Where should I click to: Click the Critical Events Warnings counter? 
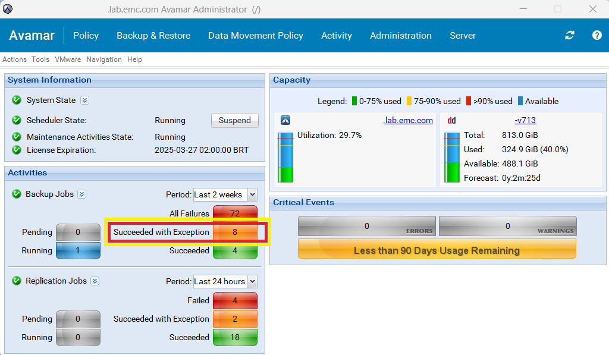(508, 226)
